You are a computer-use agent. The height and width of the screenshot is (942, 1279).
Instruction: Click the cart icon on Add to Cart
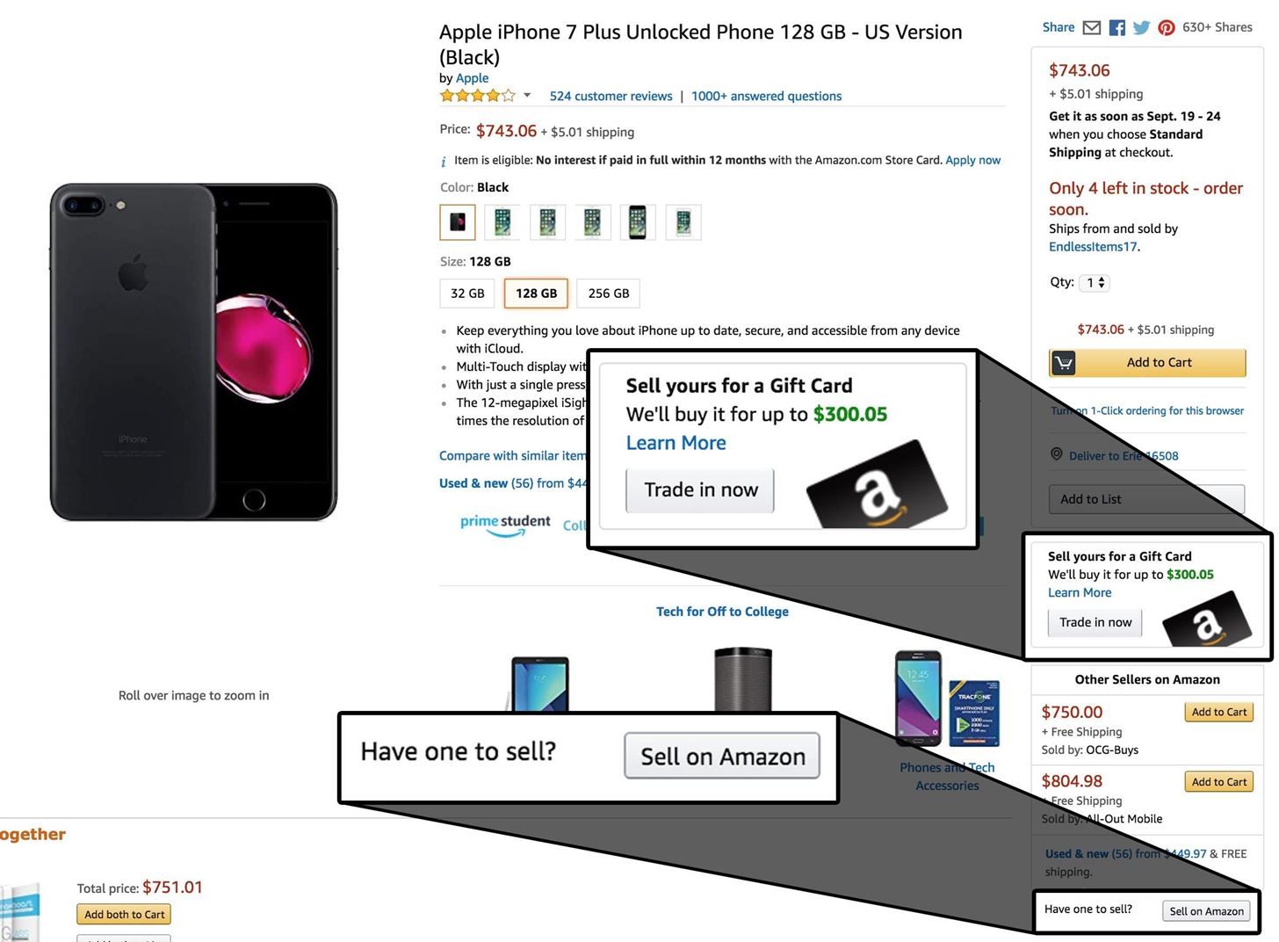pos(1064,363)
